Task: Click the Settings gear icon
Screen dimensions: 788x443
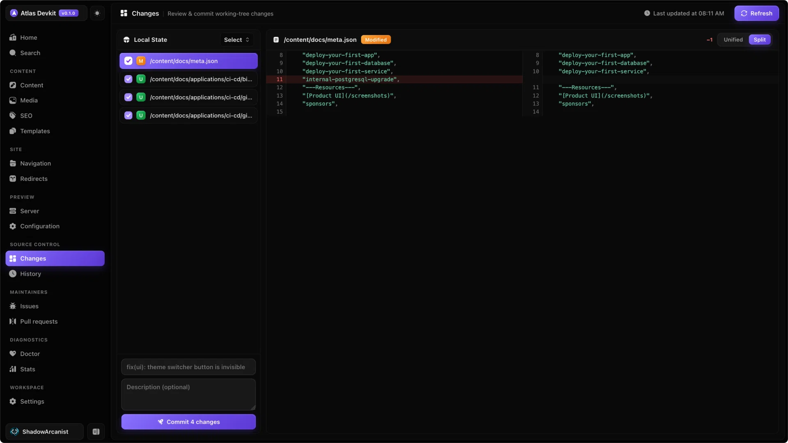Action: (x=13, y=402)
